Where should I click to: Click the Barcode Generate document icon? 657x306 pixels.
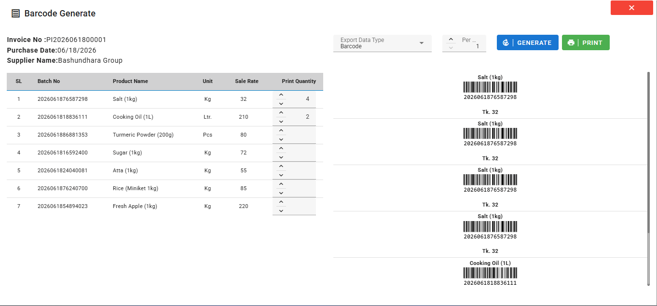click(x=15, y=14)
